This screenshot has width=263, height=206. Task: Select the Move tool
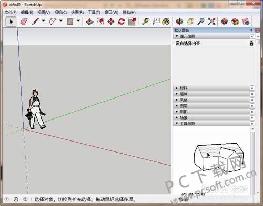tap(111, 21)
